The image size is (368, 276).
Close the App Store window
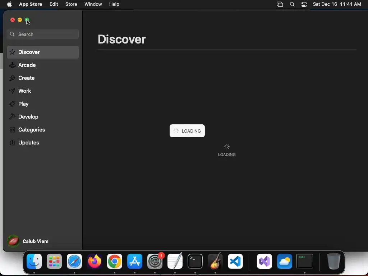[13, 20]
